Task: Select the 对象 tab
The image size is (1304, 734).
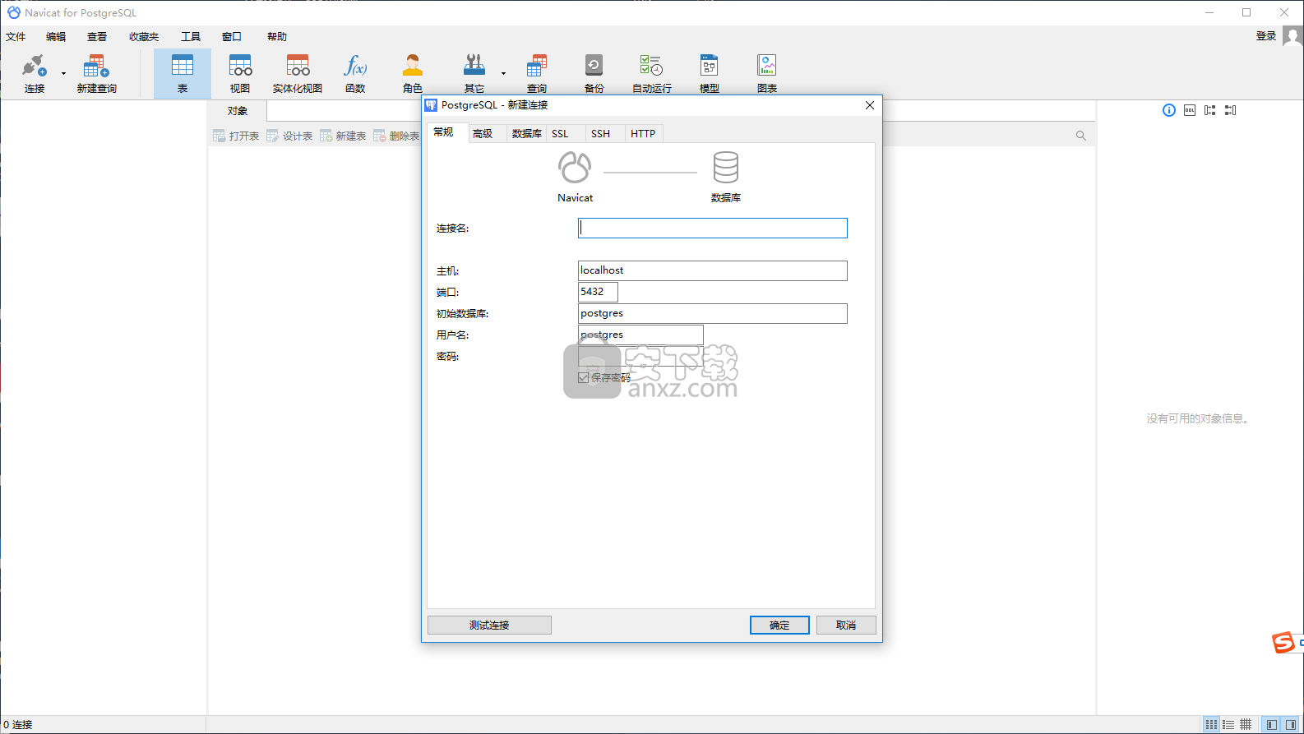Action: point(238,111)
